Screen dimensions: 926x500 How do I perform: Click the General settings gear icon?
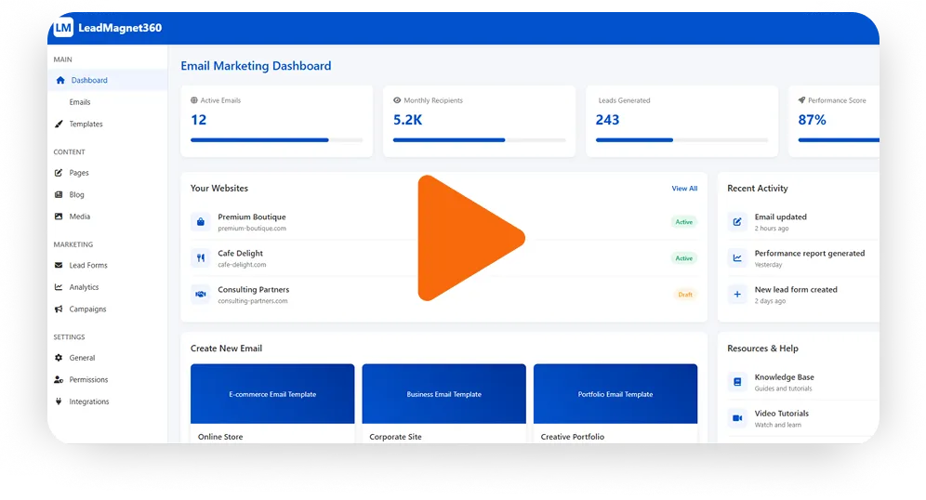59,358
